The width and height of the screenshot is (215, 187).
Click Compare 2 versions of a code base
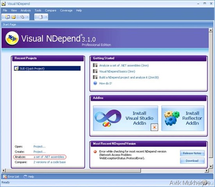pyautogui.click(x=50, y=162)
